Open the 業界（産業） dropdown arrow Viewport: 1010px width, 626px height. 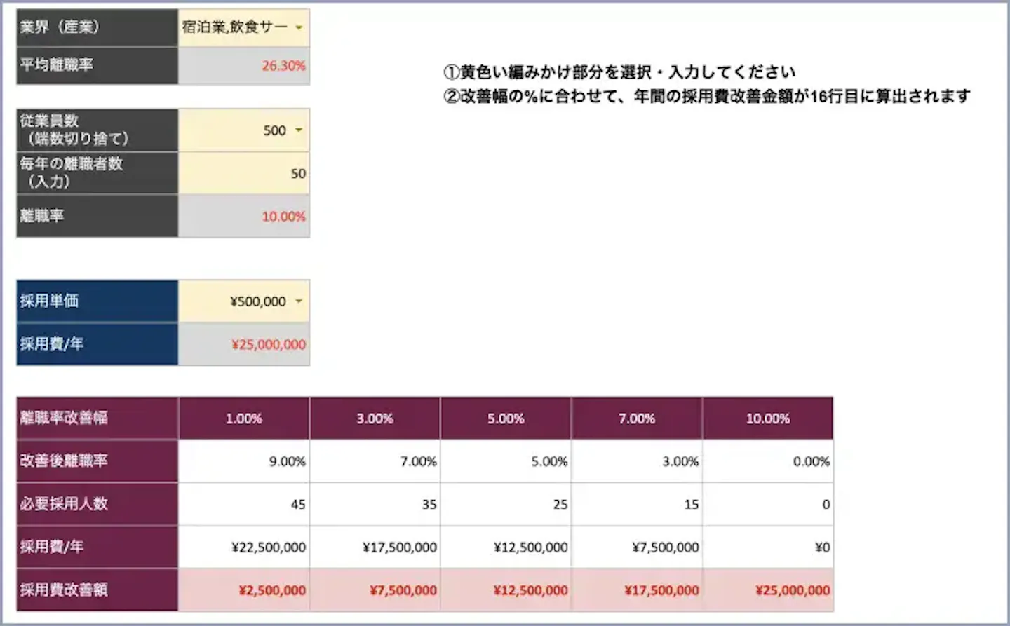tap(299, 28)
